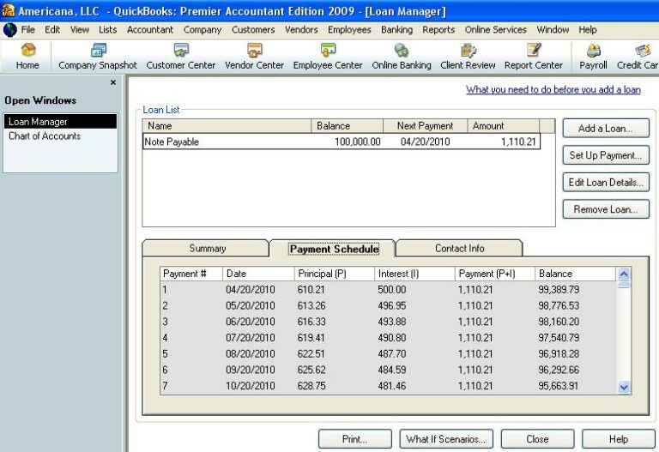Click the globe icon beside File menu
Screen dimensions: 659x452
pos(9,30)
